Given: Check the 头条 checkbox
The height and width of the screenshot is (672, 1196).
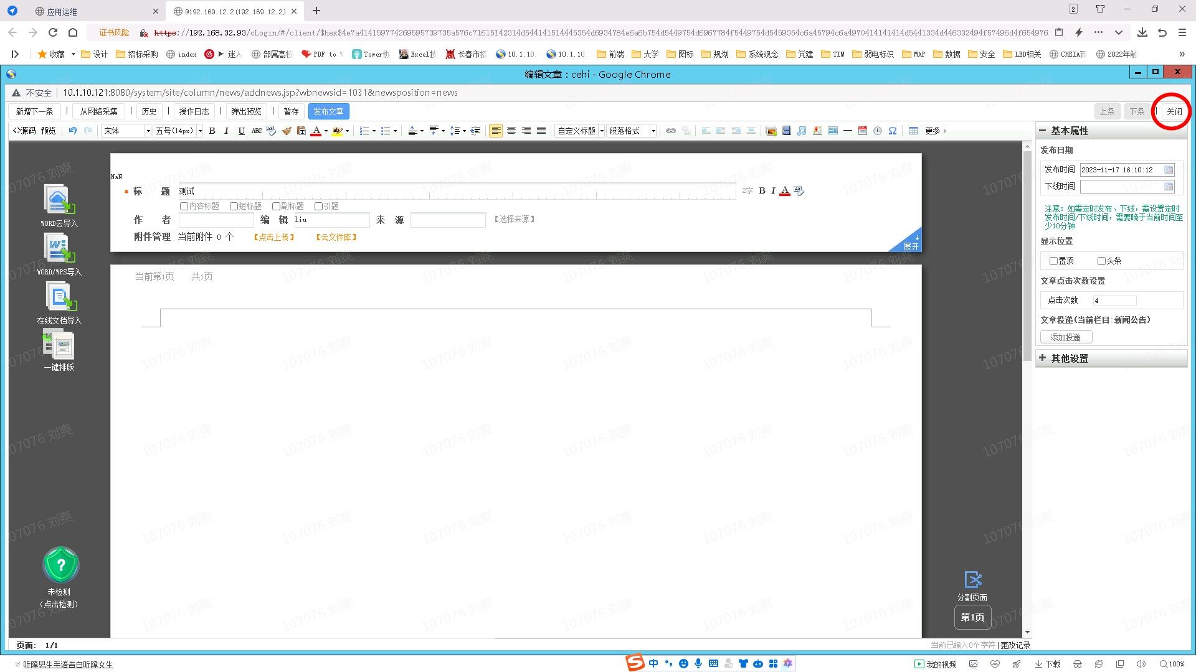Looking at the screenshot, I should coord(1101,261).
